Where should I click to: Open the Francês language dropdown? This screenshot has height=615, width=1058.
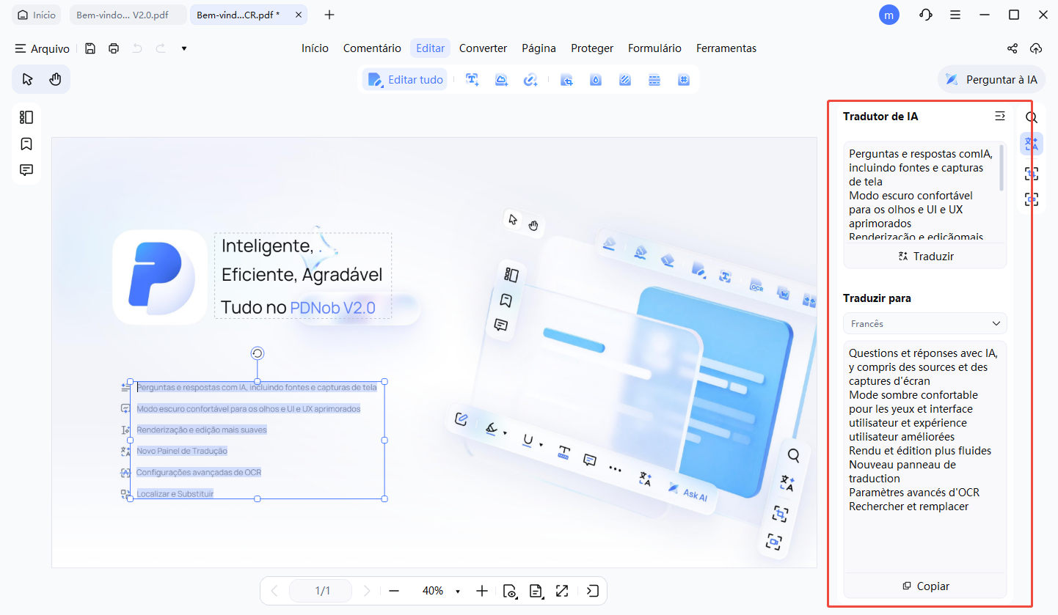pos(924,323)
